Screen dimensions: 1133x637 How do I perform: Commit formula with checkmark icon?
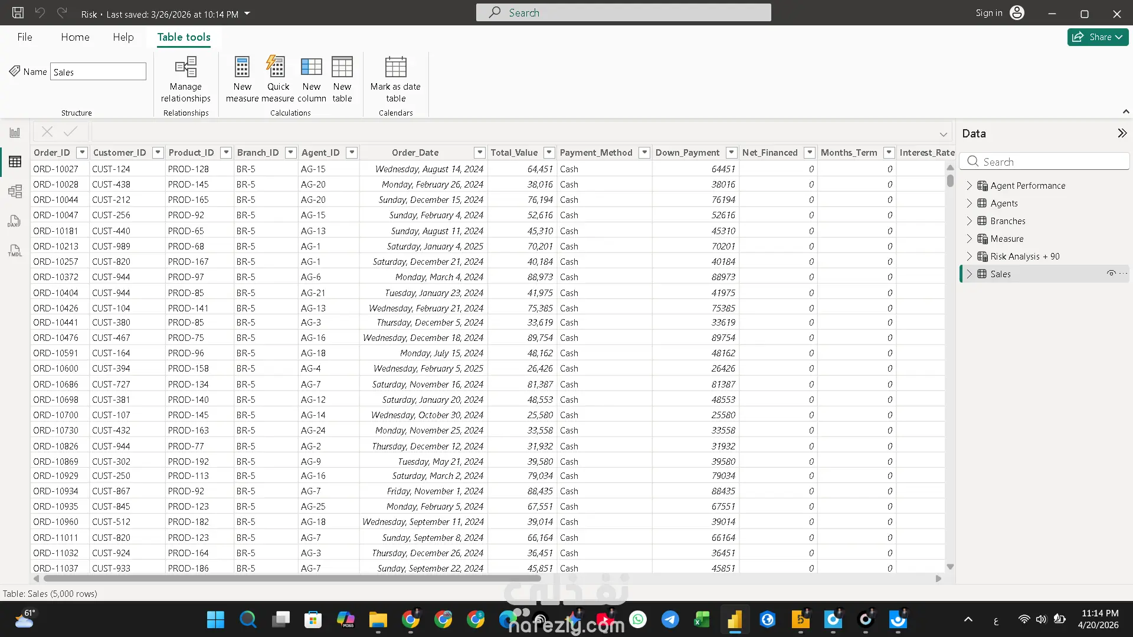coord(71,132)
